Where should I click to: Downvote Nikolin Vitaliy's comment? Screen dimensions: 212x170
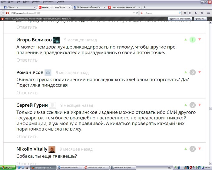pyautogui.click(x=199, y=149)
